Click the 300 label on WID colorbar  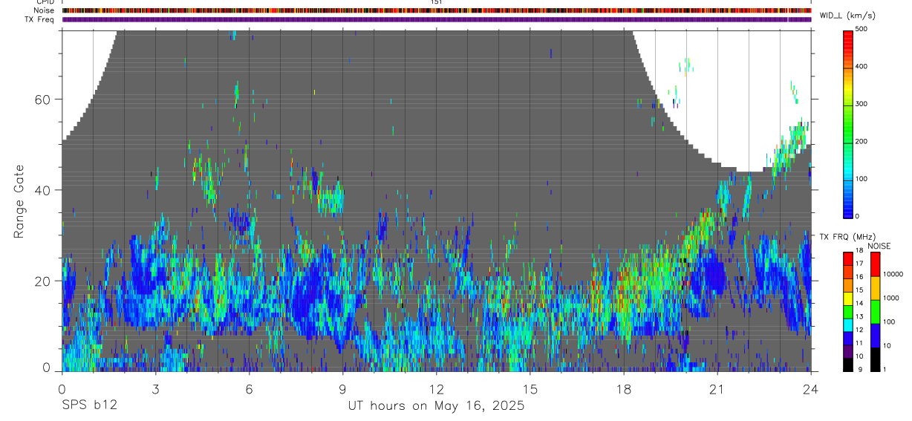click(861, 104)
